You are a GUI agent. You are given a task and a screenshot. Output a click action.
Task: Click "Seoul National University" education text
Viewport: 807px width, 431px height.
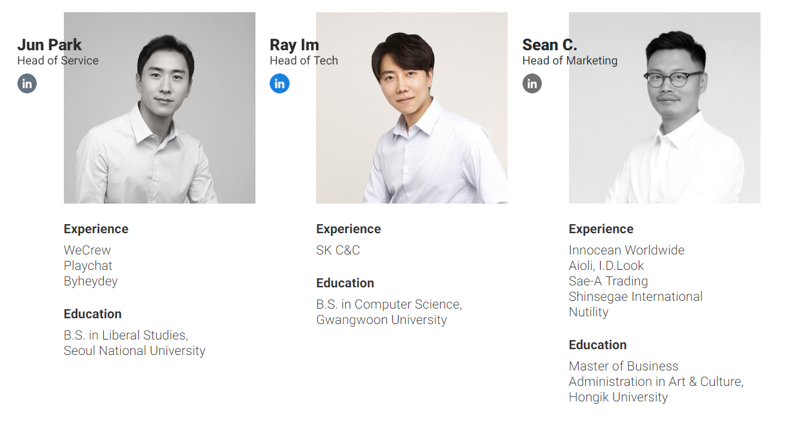point(134,350)
